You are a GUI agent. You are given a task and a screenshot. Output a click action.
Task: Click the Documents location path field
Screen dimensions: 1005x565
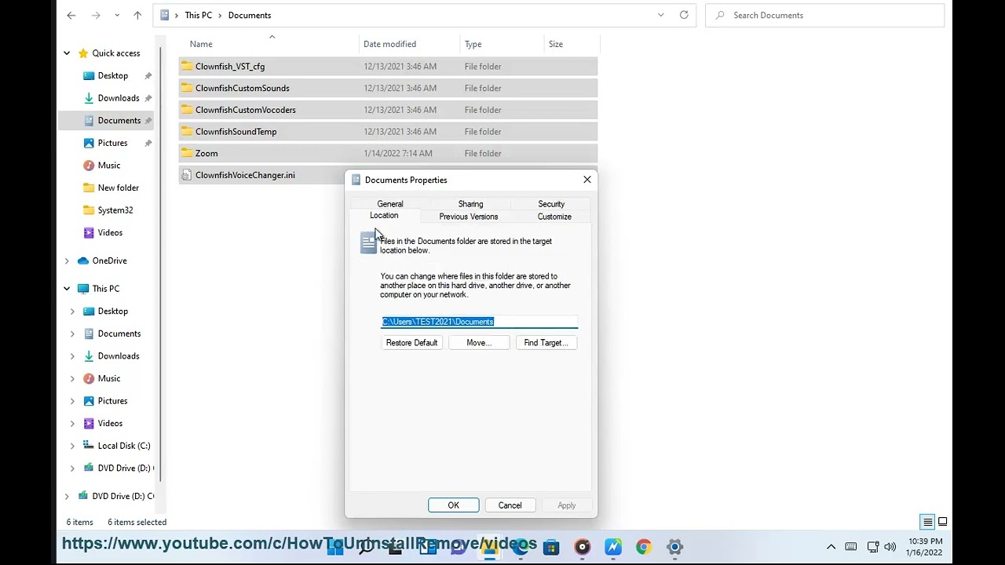479,322
